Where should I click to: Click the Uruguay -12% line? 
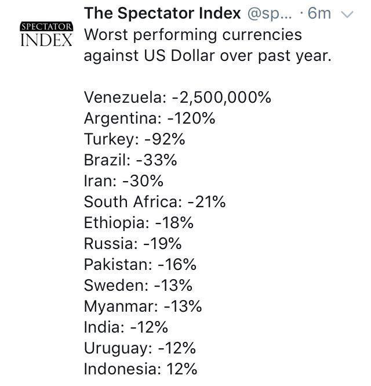pyautogui.click(x=140, y=348)
